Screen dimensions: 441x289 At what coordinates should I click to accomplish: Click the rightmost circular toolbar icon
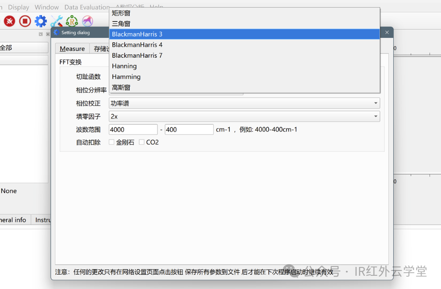coord(87,21)
